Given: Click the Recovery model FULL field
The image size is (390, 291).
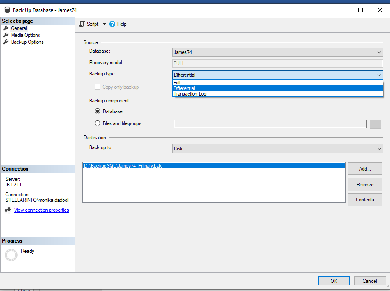Looking at the screenshot, I should pyautogui.click(x=278, y=63).
